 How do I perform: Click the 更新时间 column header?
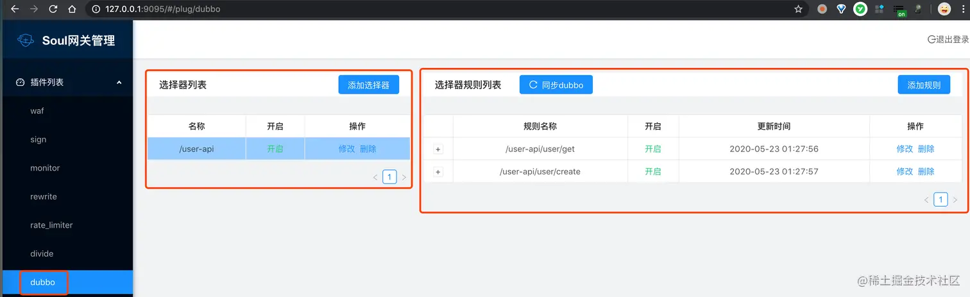(774, 126)
